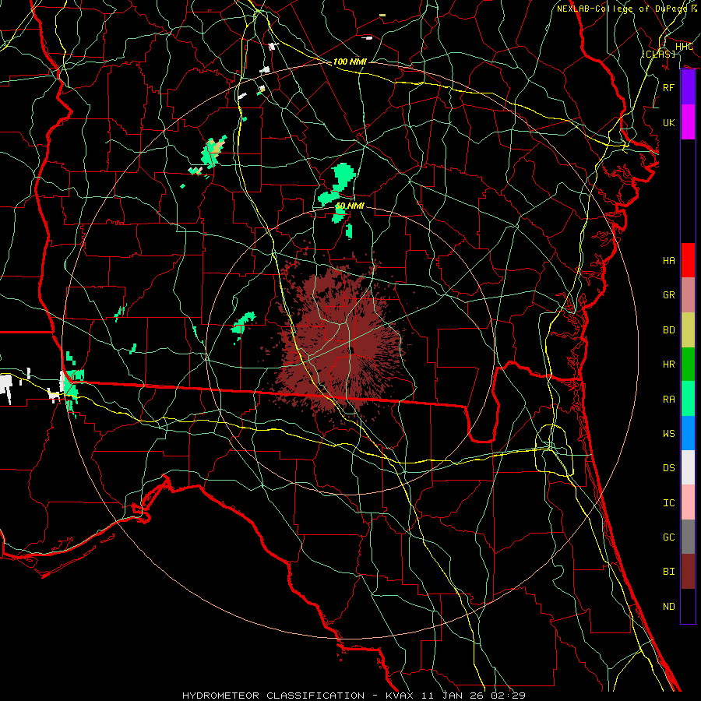Viewport: 701px width, 701px height.
Task: Click the '50 NMI' range ring label
Action: 350,206
